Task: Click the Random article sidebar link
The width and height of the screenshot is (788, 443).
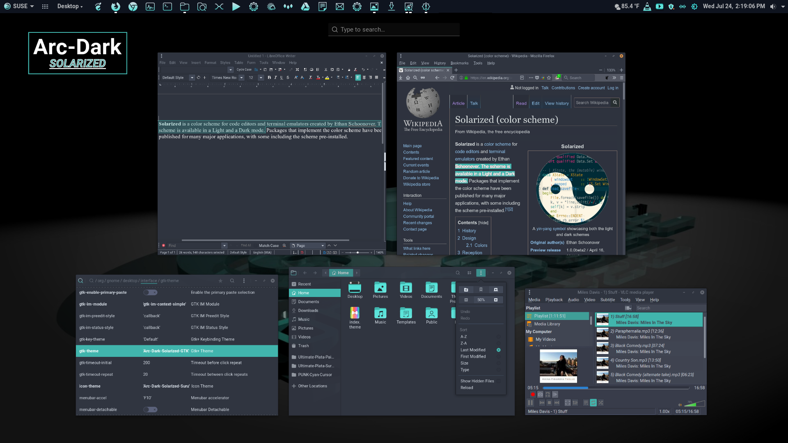Action: (x=416, y=171)
